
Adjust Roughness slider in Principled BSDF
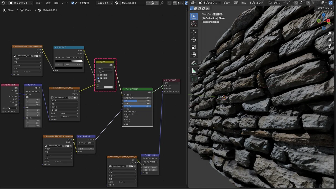(137, 101)
